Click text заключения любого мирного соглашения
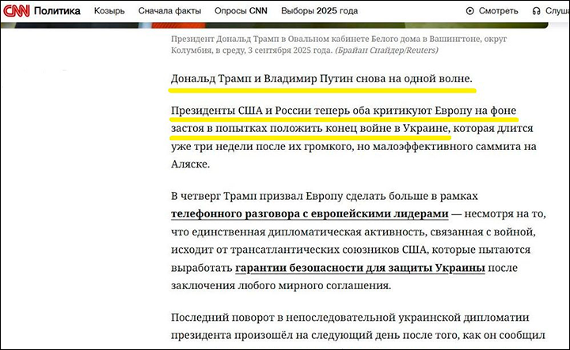This screenshot has width=570, height=350. point(281,286)
